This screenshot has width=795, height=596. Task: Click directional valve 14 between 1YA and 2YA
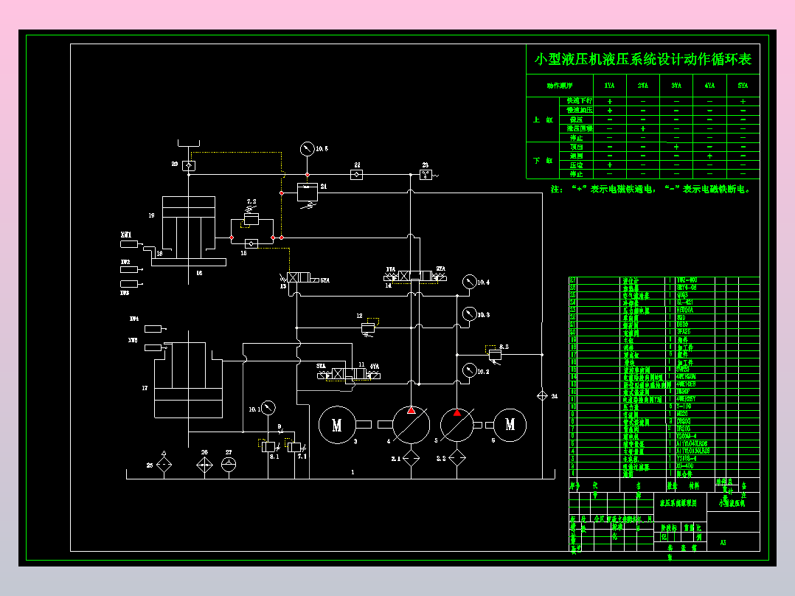click(414, 277)
